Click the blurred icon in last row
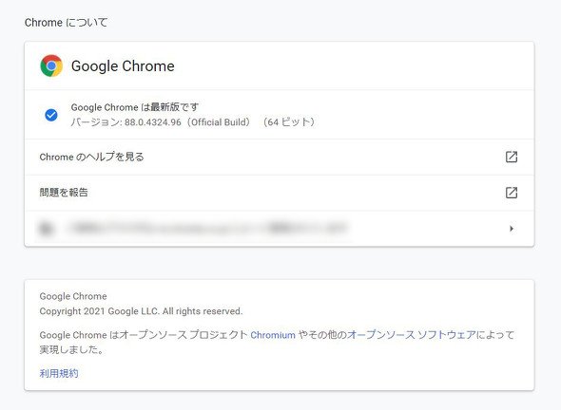 click(47, 228)
